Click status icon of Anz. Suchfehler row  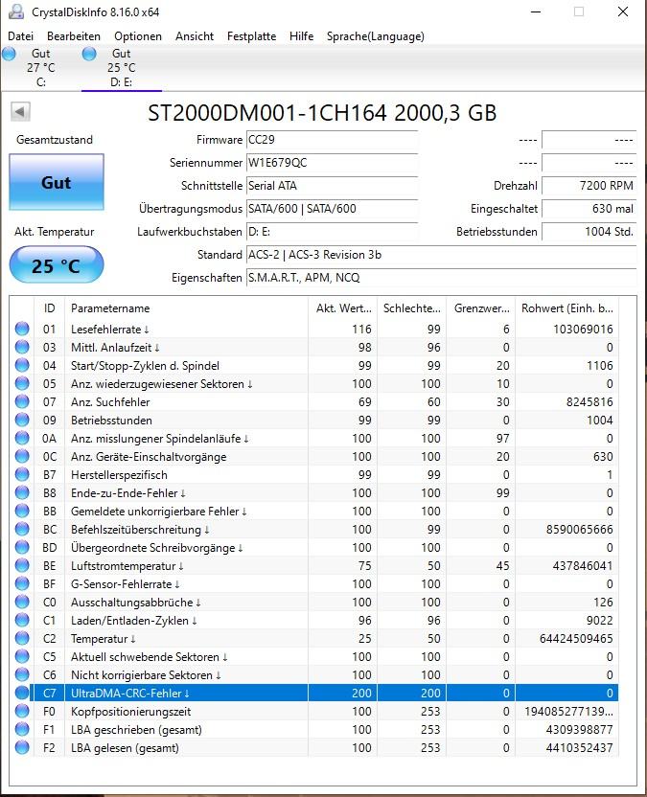point(22,401)
